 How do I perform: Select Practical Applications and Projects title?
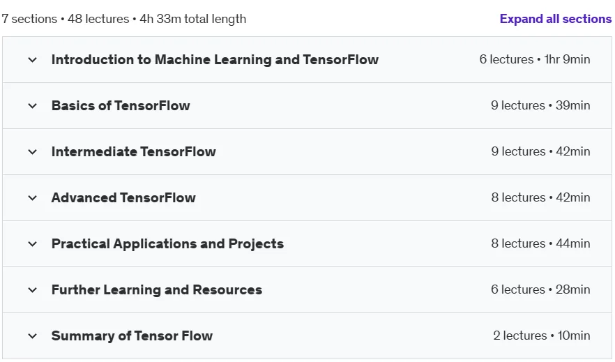pyautogui.click(x=167, y=243)
